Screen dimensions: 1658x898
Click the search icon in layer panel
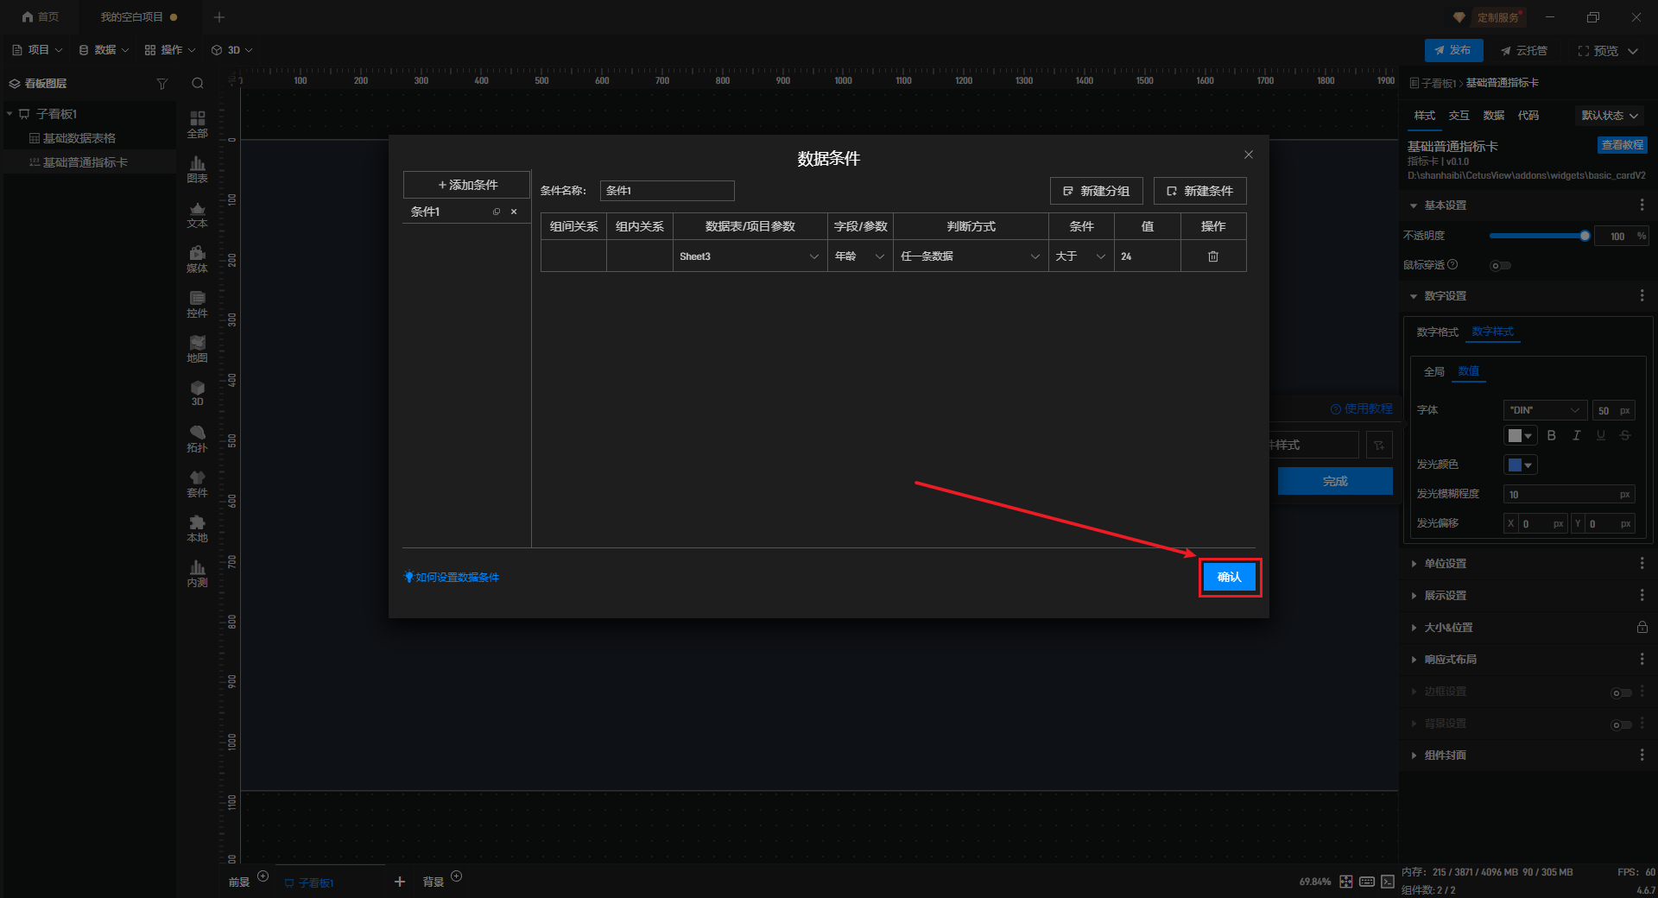click(198, 84)
